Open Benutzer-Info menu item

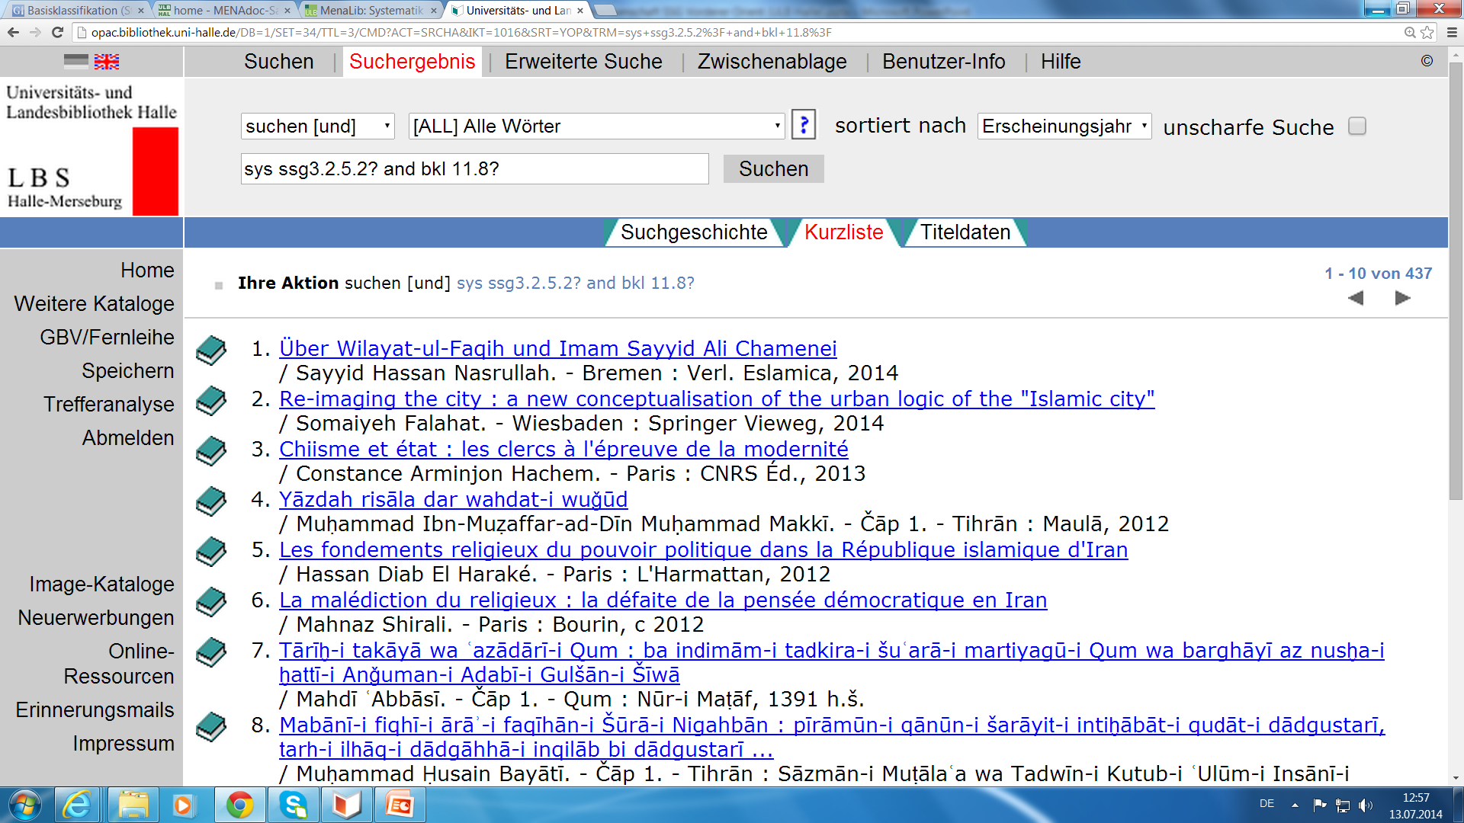pyautogui.click(x=944, y=62)
